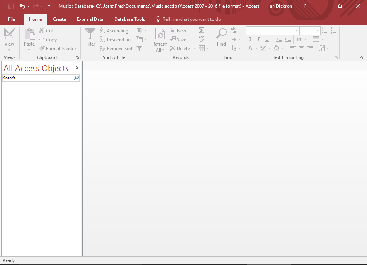Image resolution: width=367 pixels, height=265 pixels.
Task: Sort records in Descending order
Action: pos(115,40)
